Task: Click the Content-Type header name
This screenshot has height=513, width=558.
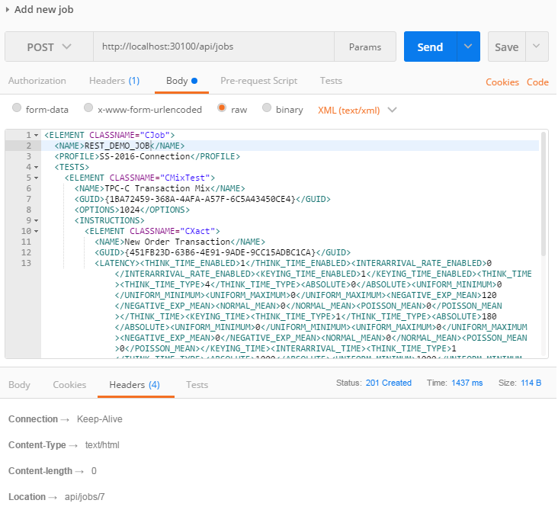Action: point(37,445)
